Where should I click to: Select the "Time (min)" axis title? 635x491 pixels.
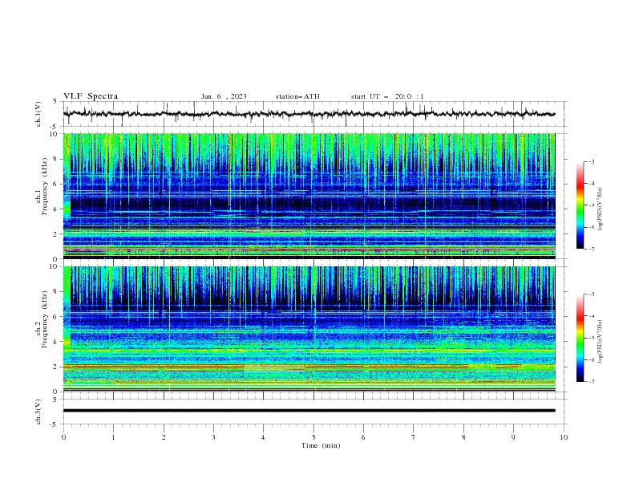point(321,445)
